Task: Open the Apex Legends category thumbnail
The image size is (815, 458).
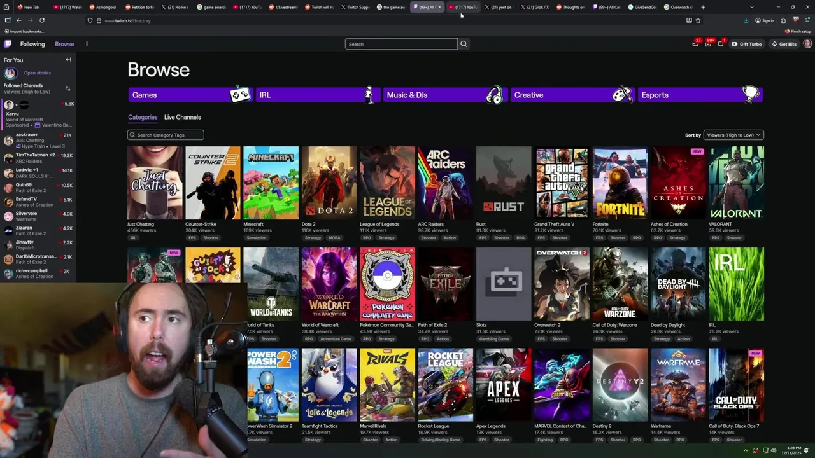Action: coord(504,385)
